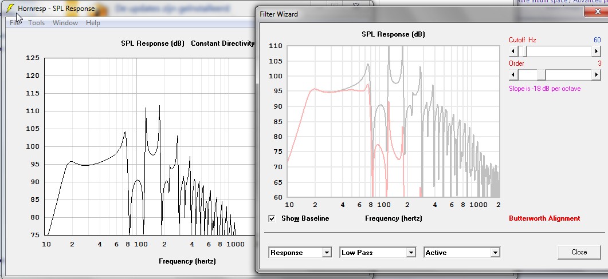
Task: Open the Help menu in Hornresp
Action: (x=93, y=23)
